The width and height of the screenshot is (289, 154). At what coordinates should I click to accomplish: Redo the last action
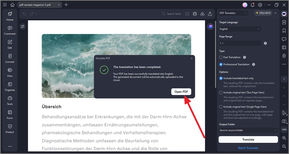[32, 14]
